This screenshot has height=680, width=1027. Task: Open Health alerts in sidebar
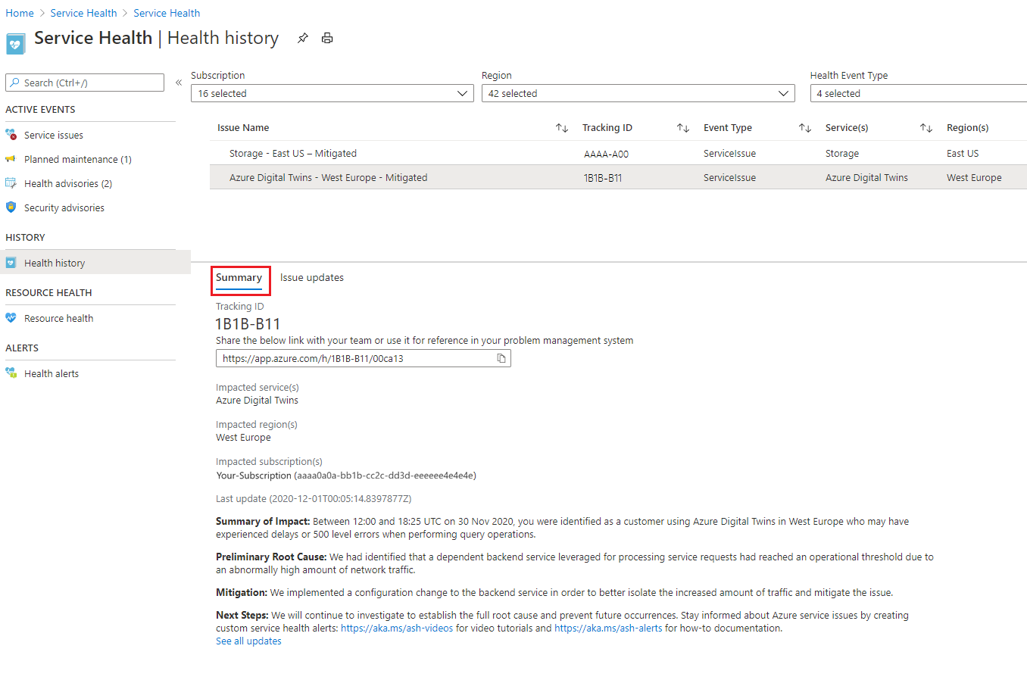[52, 373]
